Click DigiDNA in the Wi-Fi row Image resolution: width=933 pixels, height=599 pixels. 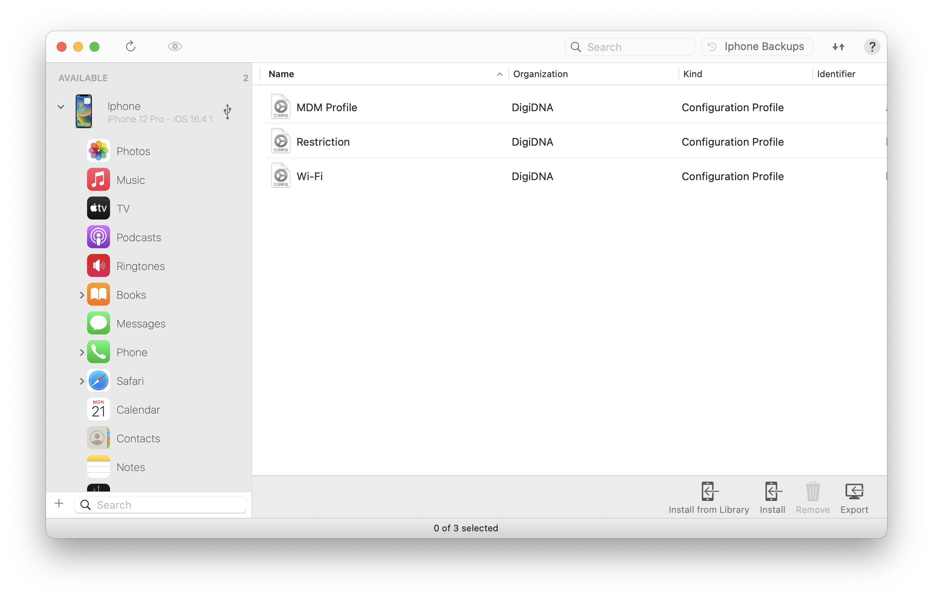click(x=532, y=176)
